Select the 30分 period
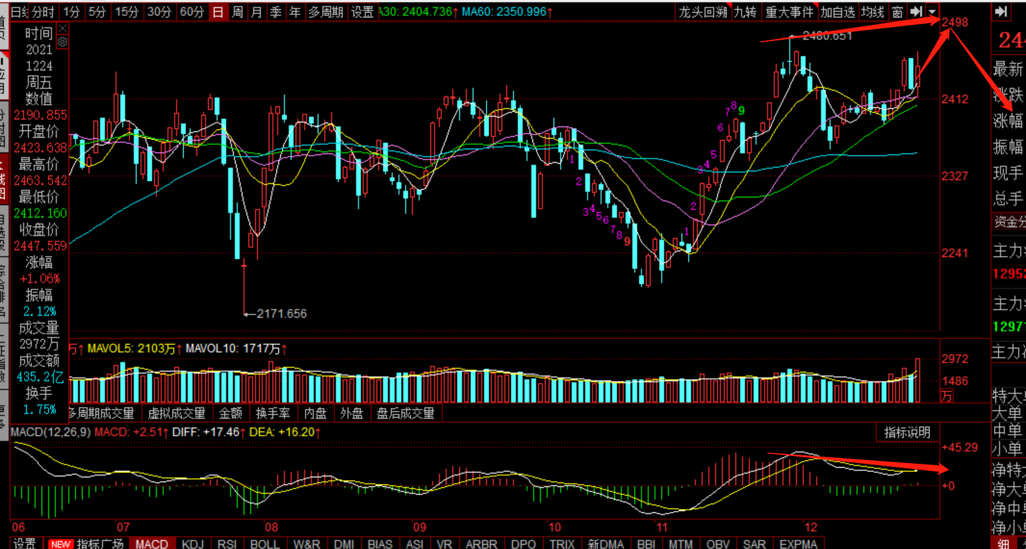The image size is (1026, 549). (158, 12)
